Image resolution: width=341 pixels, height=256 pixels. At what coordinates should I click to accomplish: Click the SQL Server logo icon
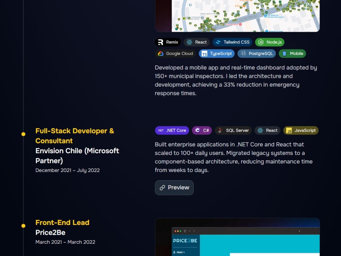pyautogui.click(x=220, y=130)
